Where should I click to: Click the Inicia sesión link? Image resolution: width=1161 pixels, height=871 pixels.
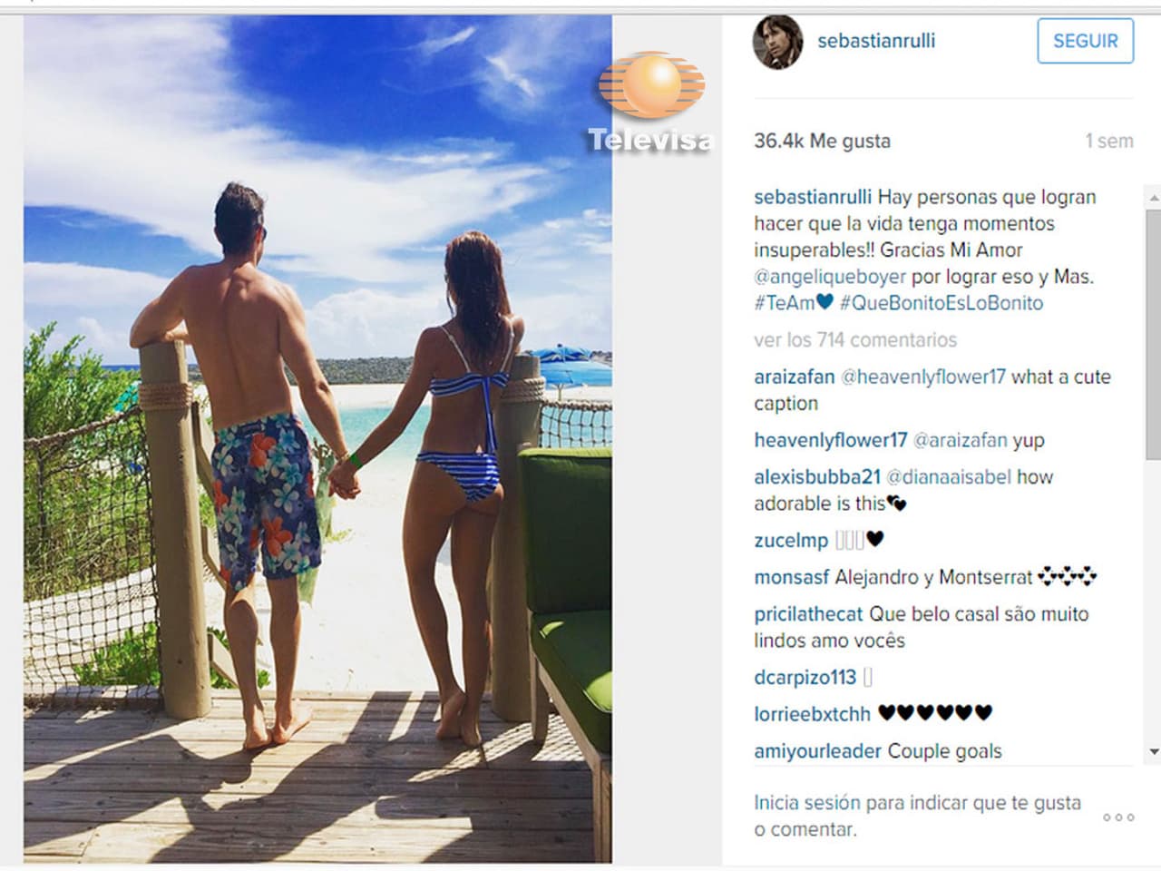click(806, 803)
